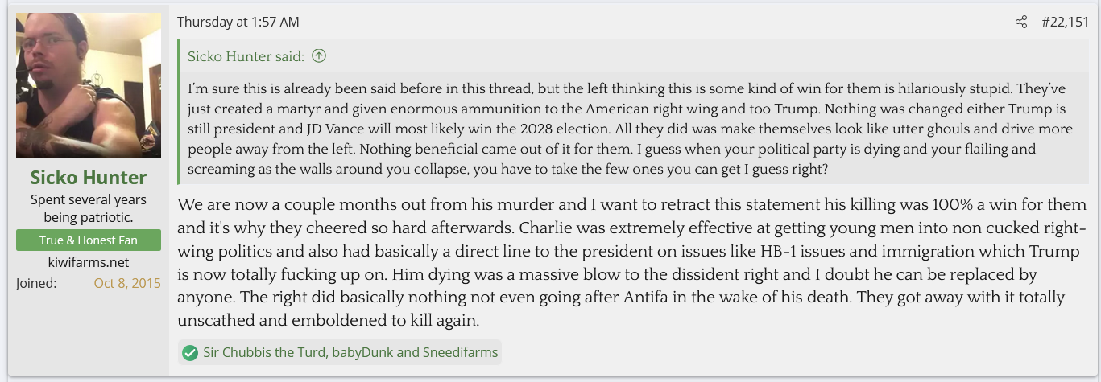Open the Sicko Hunter profile username link
The image size is (1101, 382).
[89, 177]
